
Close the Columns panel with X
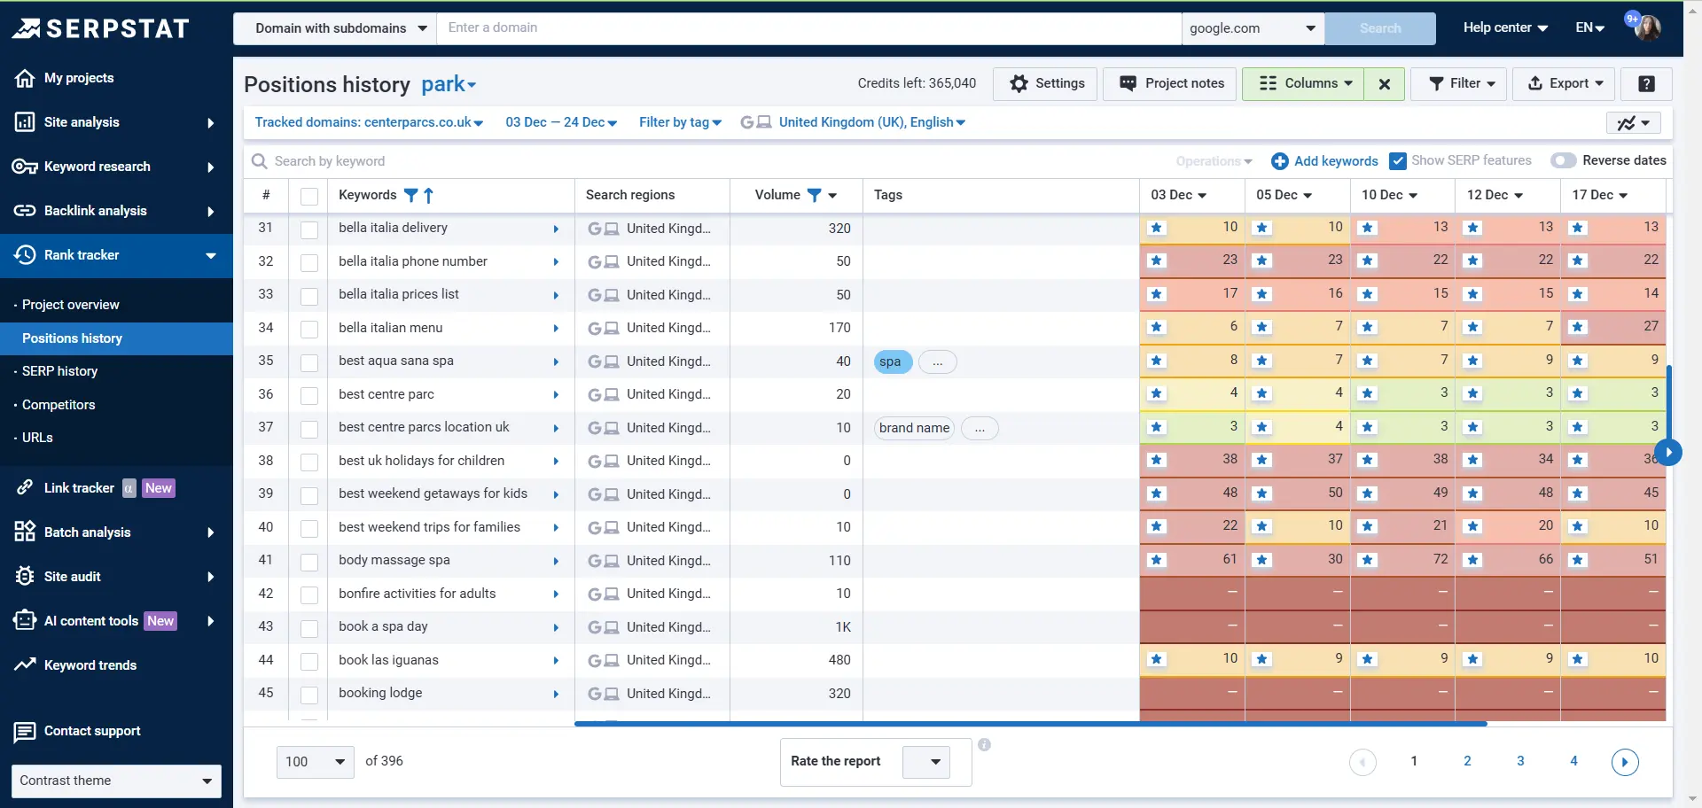(1384, 83)
